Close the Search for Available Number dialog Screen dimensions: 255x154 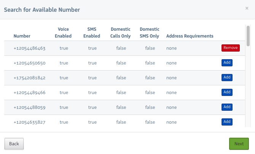[x=247, y=8]
